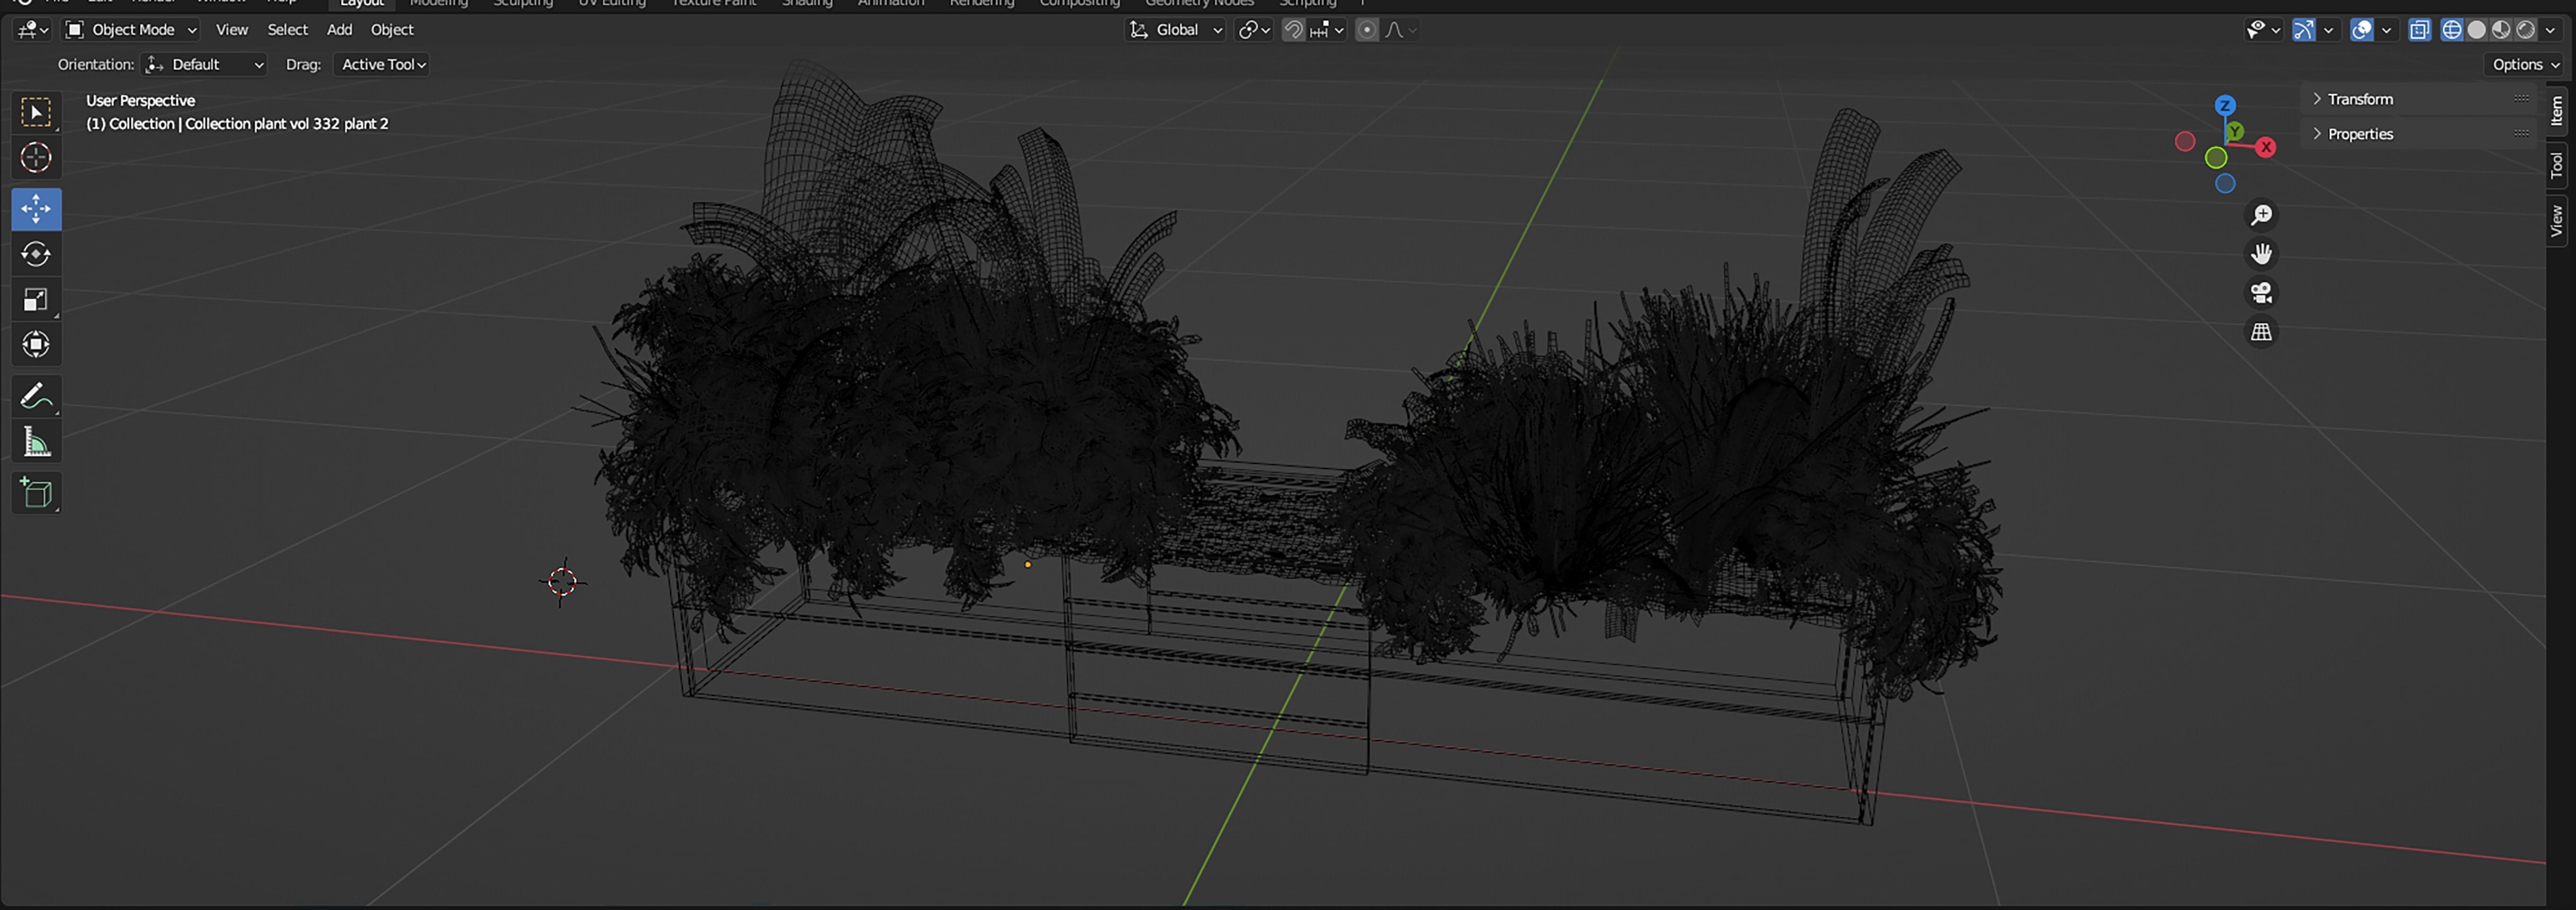This screenshot has height=910, width=2576.
Task: Switch to Solid viewport shading
Action: click(x=2477, y=30)
